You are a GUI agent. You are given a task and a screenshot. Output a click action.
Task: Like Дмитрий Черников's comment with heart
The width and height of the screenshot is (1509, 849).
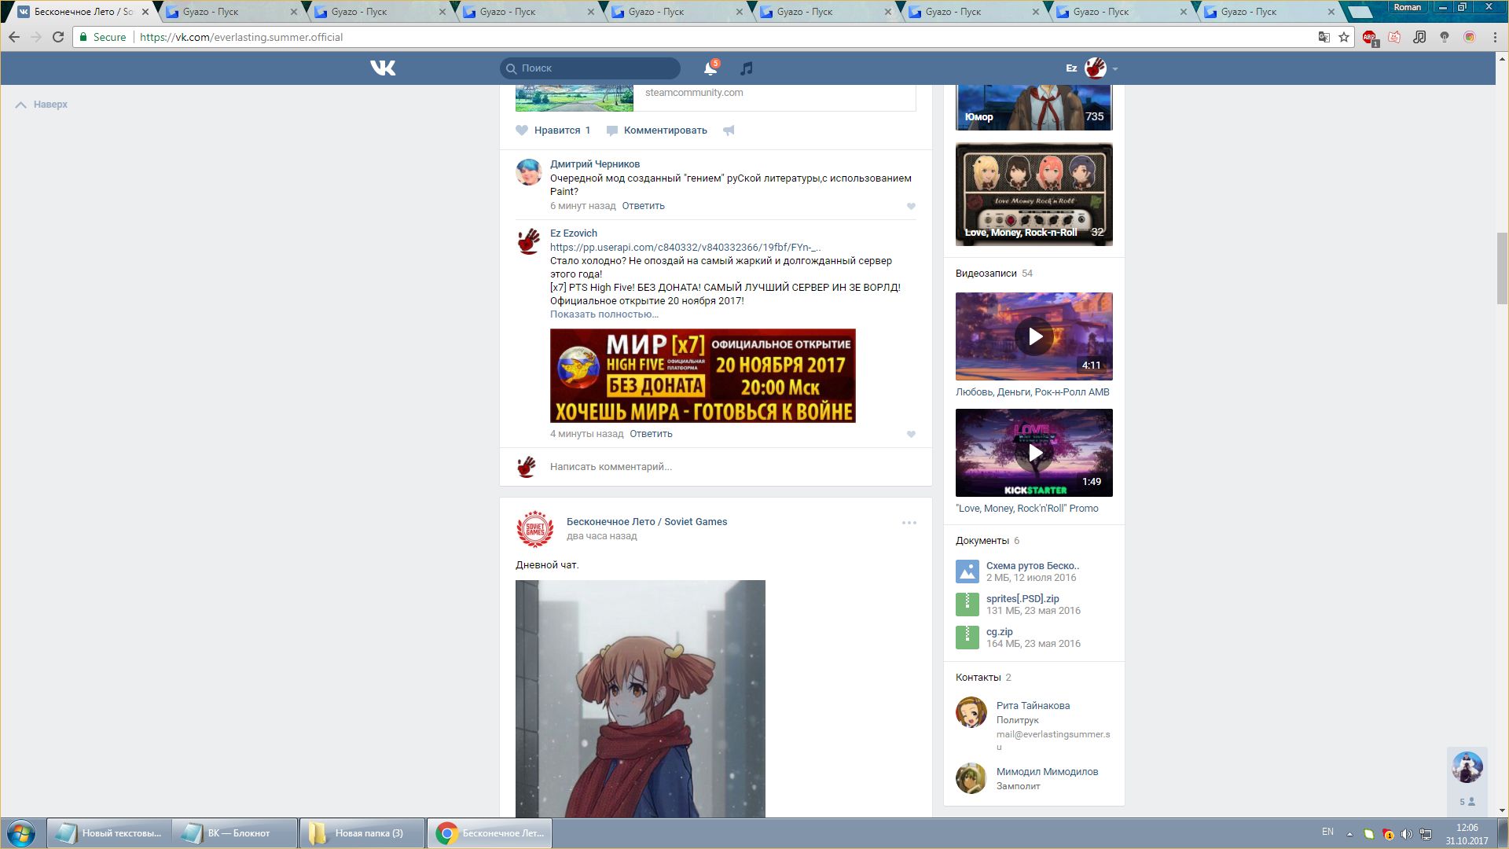pos(911,207)
